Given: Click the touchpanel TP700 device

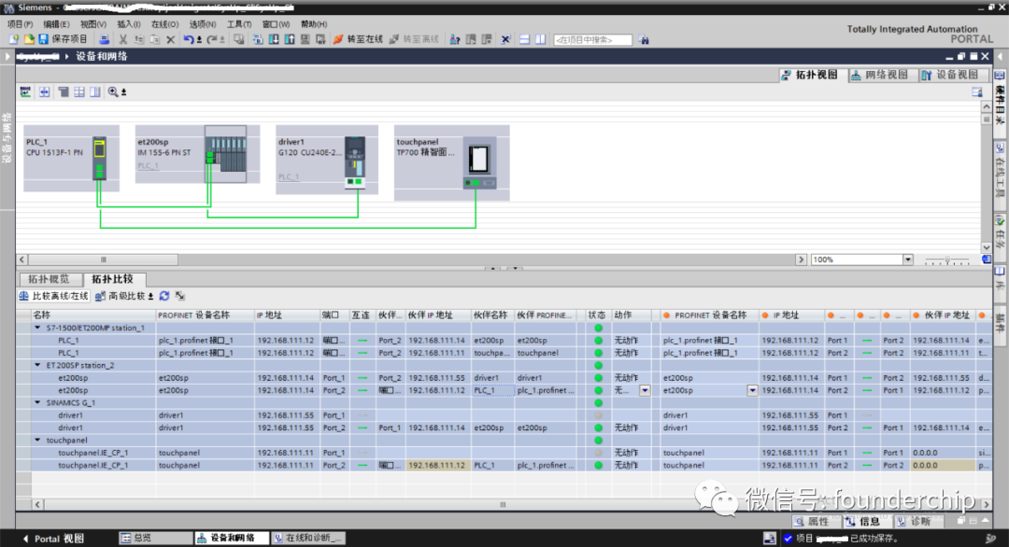Looking at the screenshot, I should tap(452, 162).
